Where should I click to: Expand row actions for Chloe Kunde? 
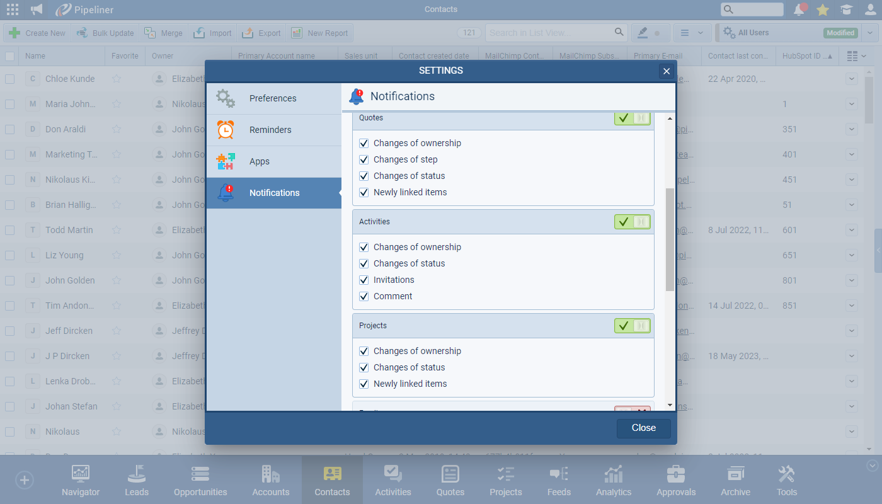tap(852, 79)
